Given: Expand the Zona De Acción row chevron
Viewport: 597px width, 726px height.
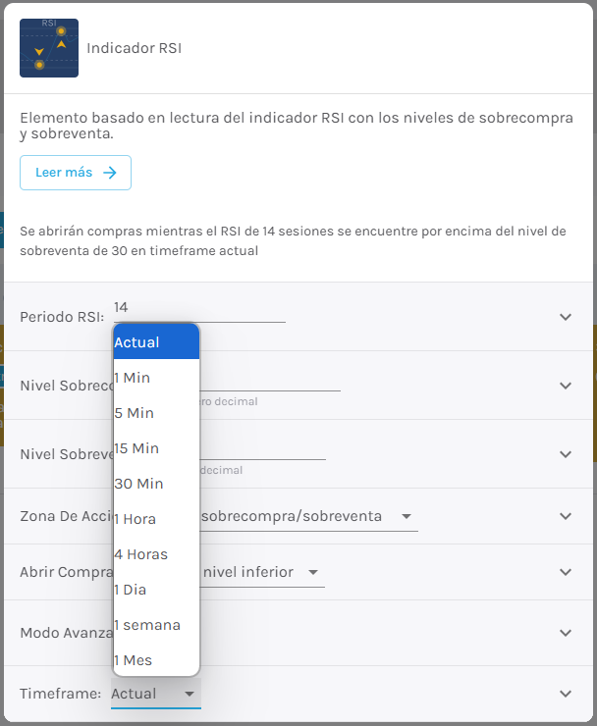Looking at the screenshot, I should [566, 516].
